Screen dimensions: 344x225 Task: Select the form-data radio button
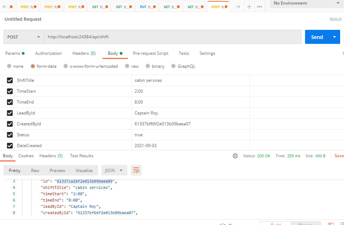(x=33, y=66)
